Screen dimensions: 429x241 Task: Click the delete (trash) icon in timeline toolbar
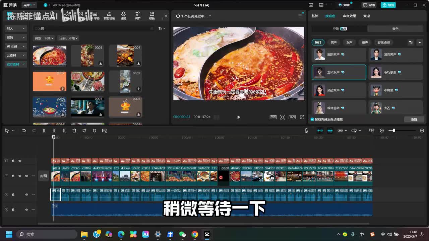(x=74, y=131)
